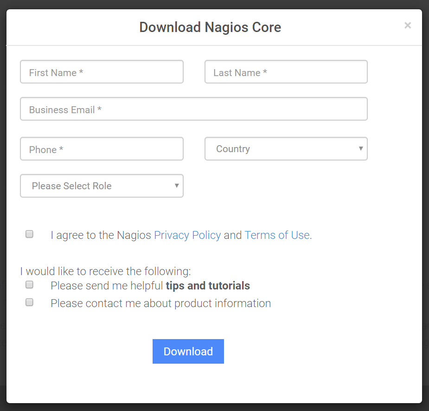Tick the product information contact checkbox
The image size is (429, 411).
(29, 302)
